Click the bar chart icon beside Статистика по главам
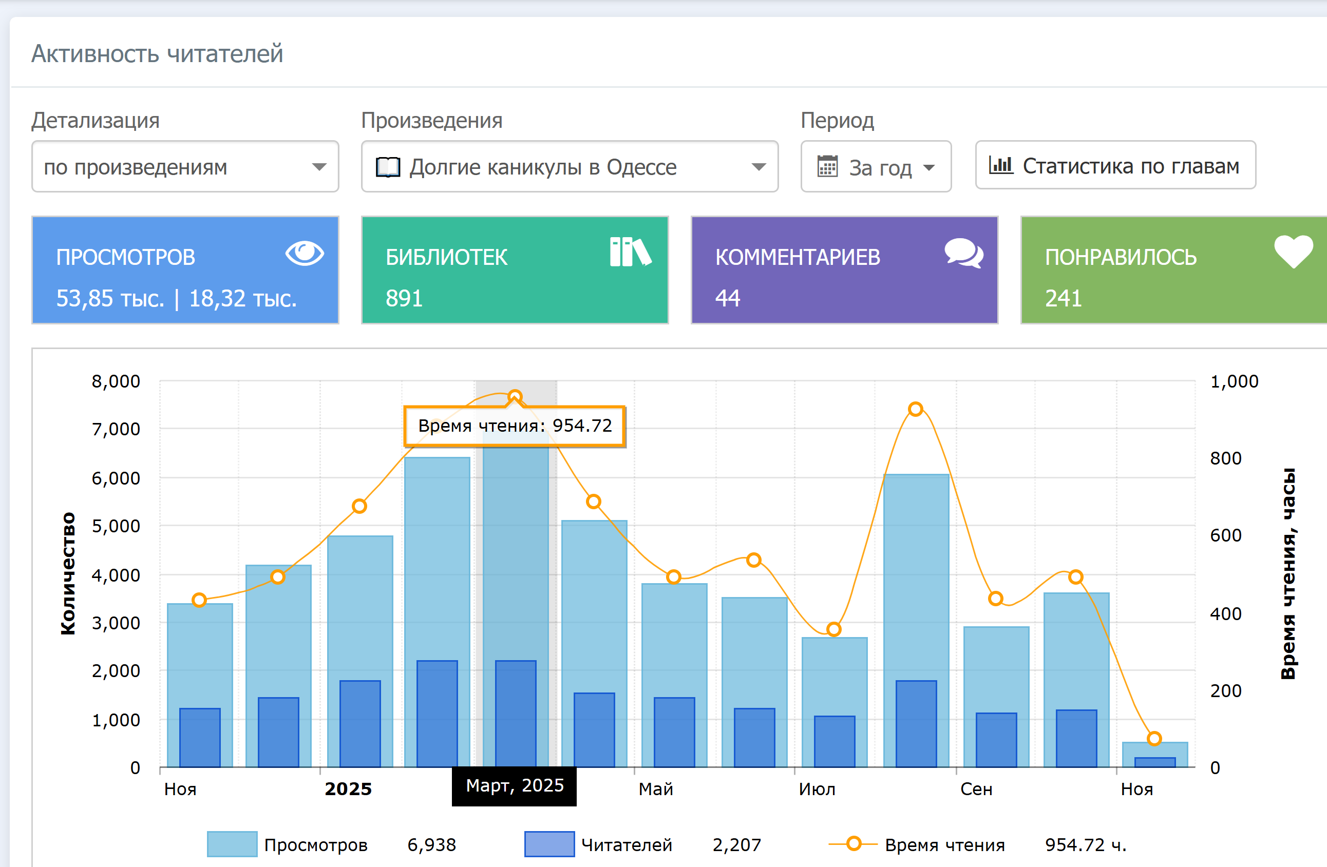The image size is (1327, 867). pos(1000,165)
